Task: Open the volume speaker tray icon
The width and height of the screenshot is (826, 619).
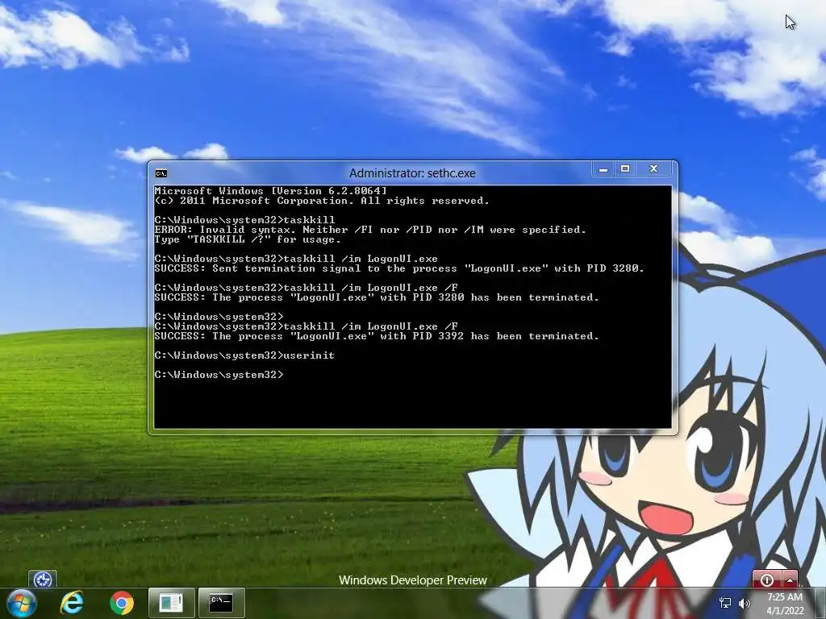Action: click(x=745, y=603)
